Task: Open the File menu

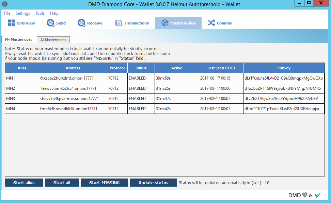Action: [7, 13]
